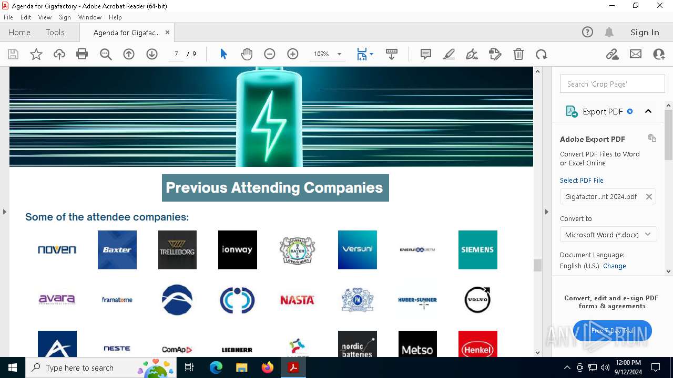Image resolution: width=673 pixels, height=378 pixels.
Task: Close the Agenda for Gigafac... tab
Action: click(x=167, y=32)
